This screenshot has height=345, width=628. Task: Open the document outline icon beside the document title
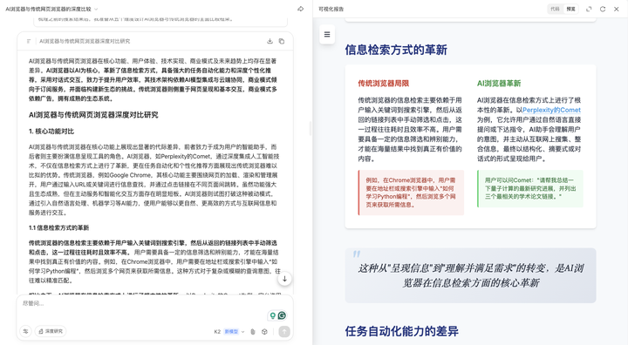coord(29,41)
